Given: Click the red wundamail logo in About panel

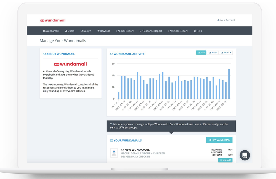Looking at the screenshot, I should pyautogui.click(x=70, y=64).
